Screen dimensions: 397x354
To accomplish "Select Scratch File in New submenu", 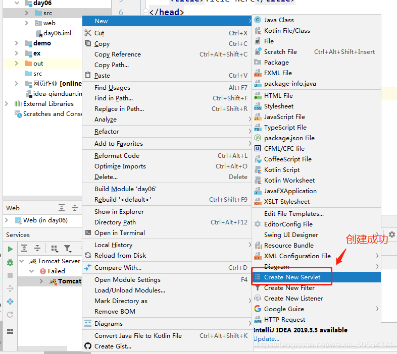I will point(317,52).
